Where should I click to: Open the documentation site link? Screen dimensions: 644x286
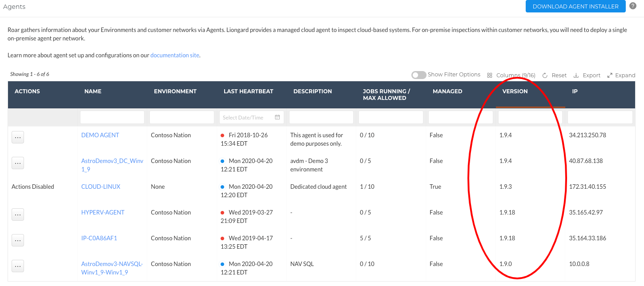pyautogui.click(x=175, y=56)
